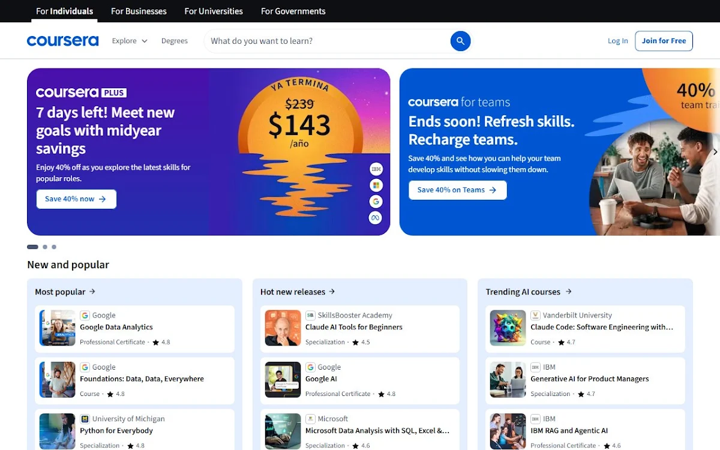The image size is (720, 450).
Task: Click the IBM icon on RAG and Agentic AI card
Action: coord(536,419)
